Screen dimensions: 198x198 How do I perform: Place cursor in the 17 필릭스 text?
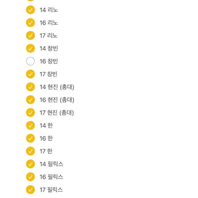(x=51, y=190)
